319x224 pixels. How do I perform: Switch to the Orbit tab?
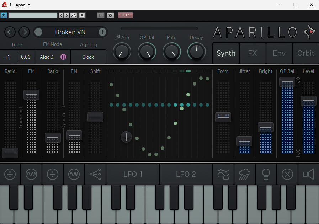[306, 53]
